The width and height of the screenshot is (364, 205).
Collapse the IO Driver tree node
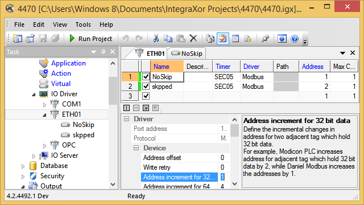point(34,95)
